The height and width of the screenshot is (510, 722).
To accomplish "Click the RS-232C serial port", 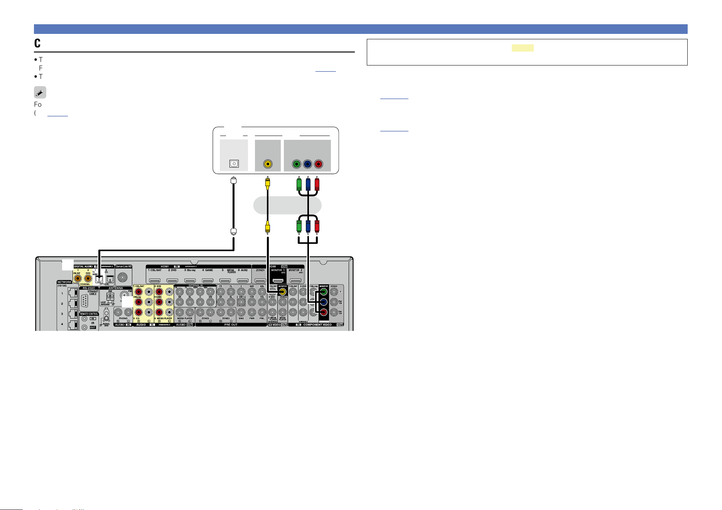I will coord(85,301).
